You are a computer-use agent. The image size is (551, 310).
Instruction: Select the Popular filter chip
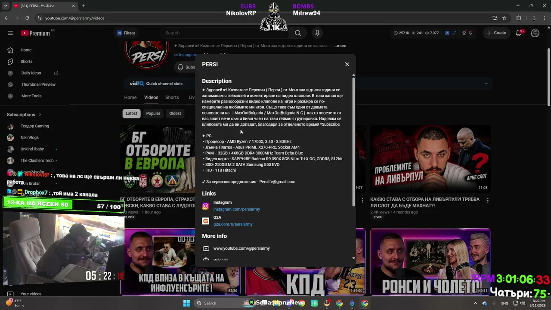pyautogui.click(x=153, y=113)
